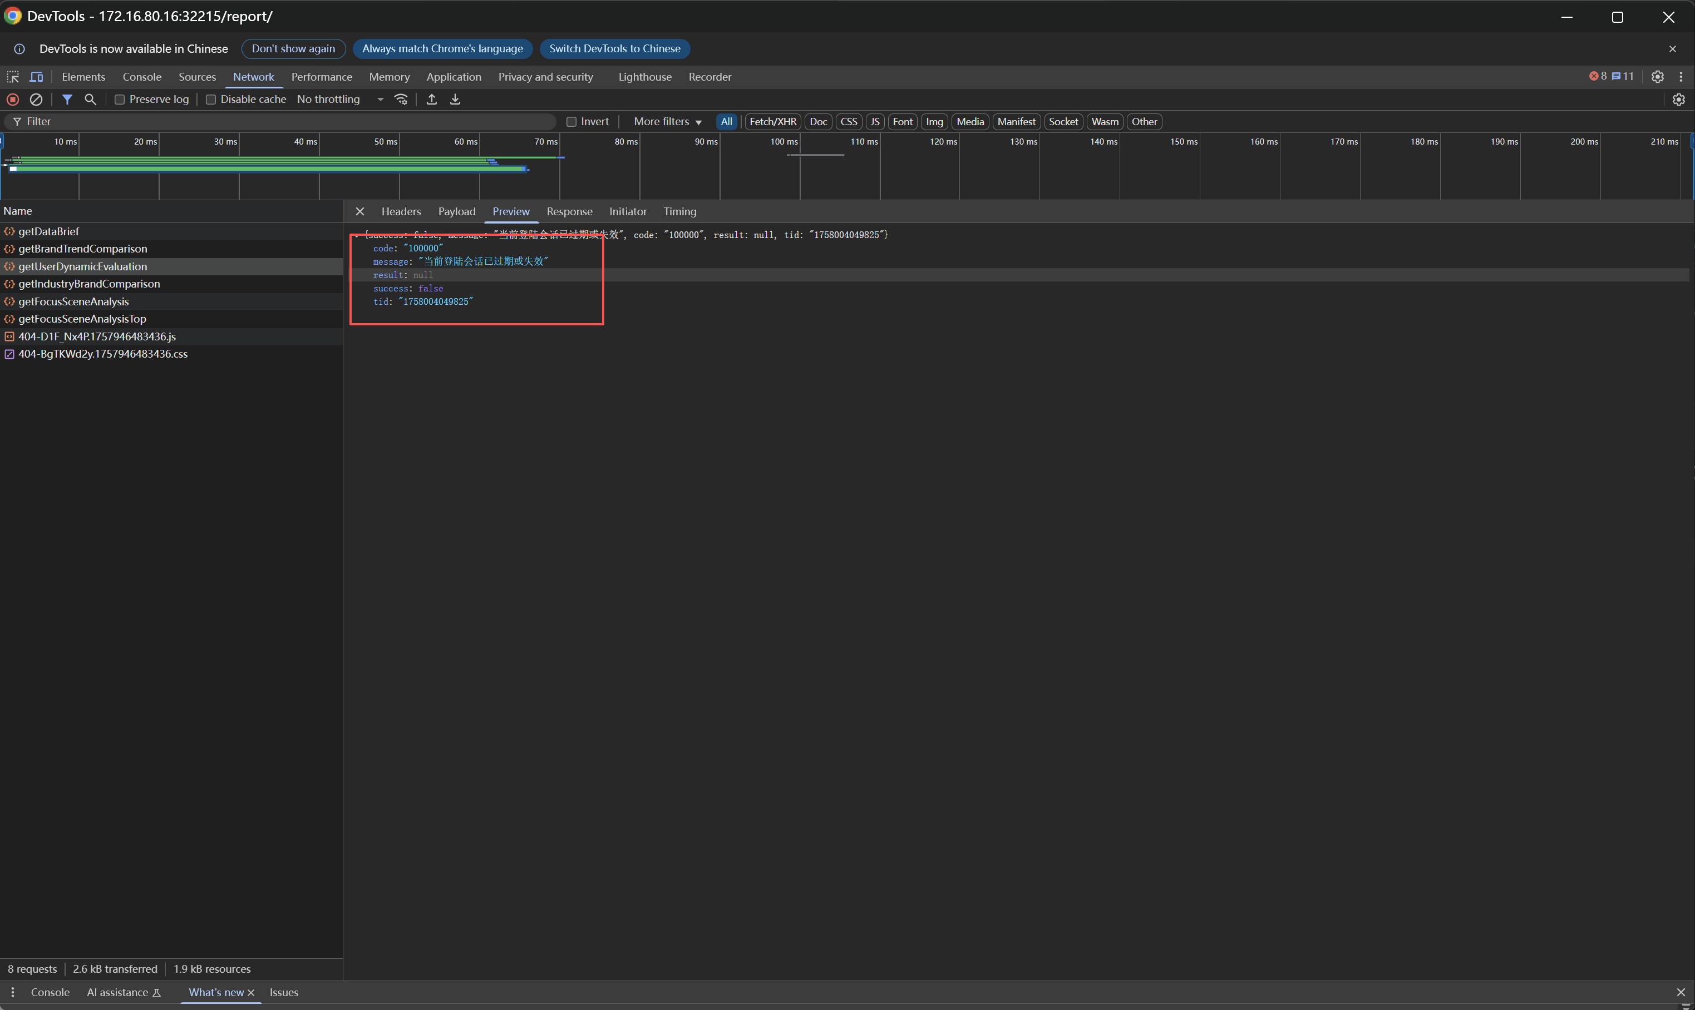The width and height of the screenshot is (1695, 1010).
Task: Stop recording network log
Action: coord(13,100)
